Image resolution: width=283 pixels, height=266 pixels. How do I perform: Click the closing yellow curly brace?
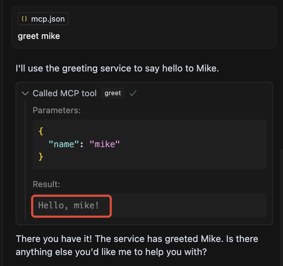pos(41,156)
